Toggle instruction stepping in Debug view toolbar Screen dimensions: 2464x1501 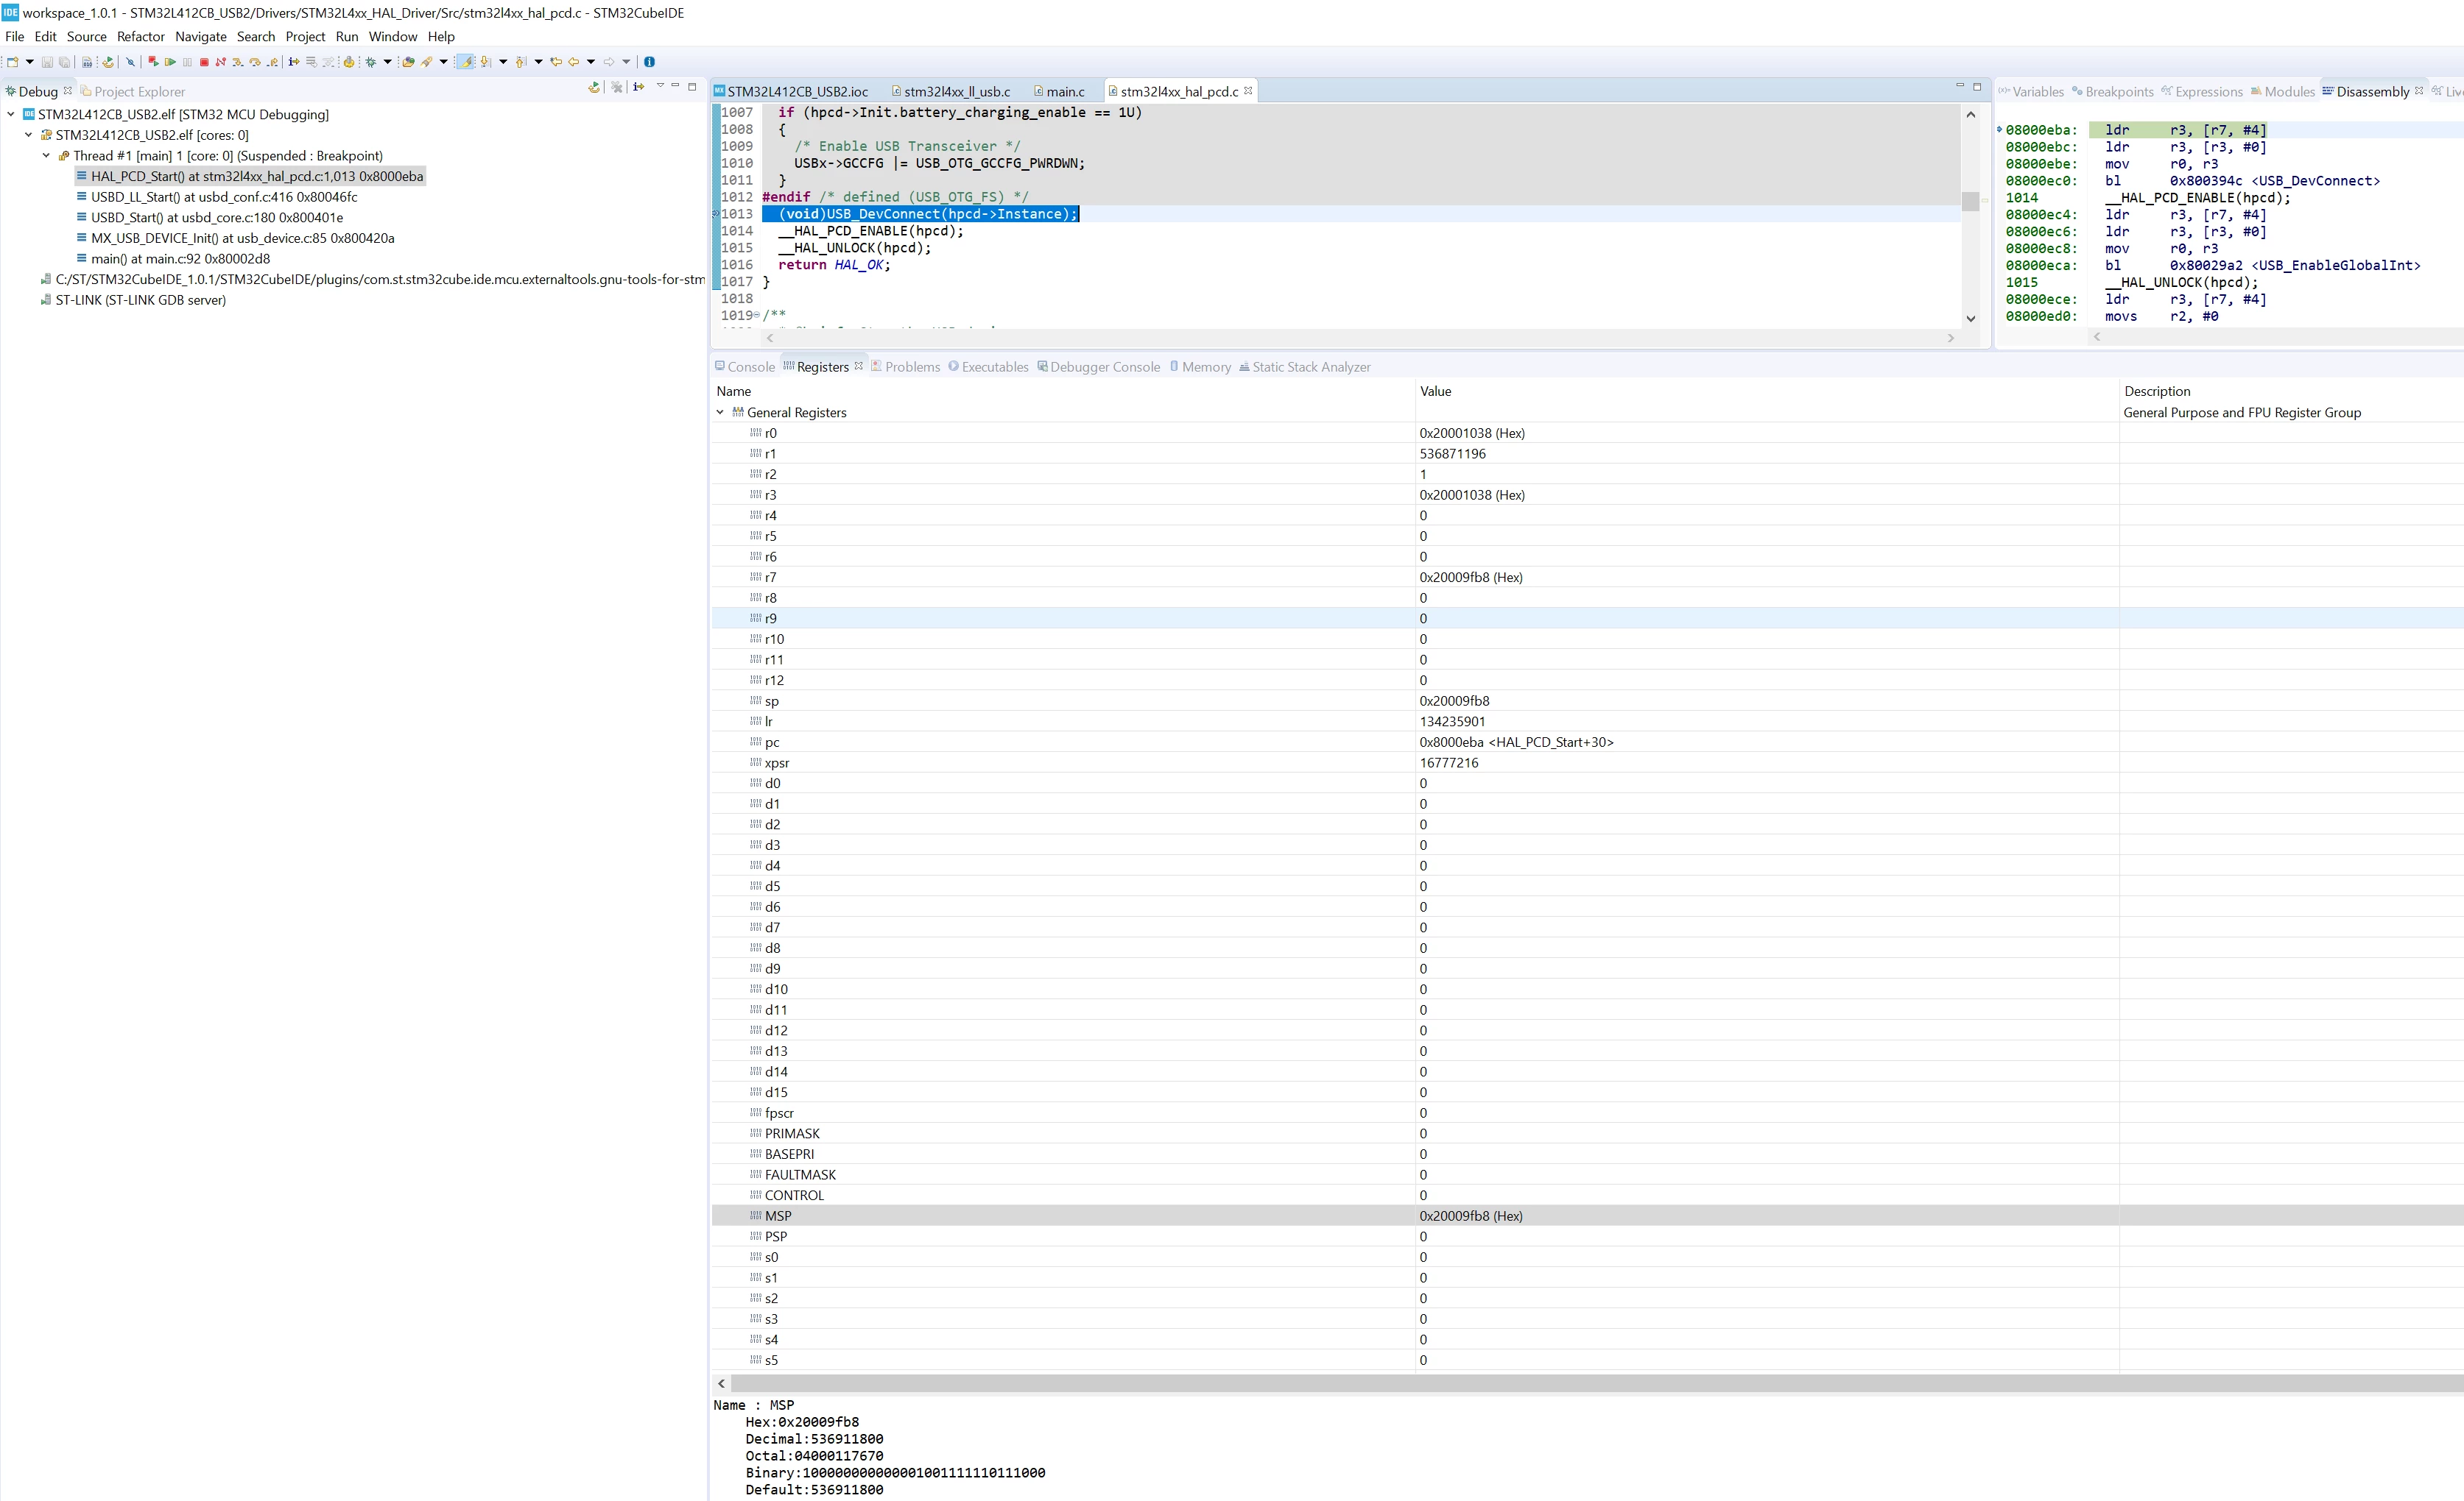click(639, 88)
